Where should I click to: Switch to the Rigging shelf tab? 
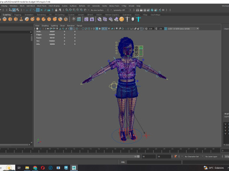18,15
